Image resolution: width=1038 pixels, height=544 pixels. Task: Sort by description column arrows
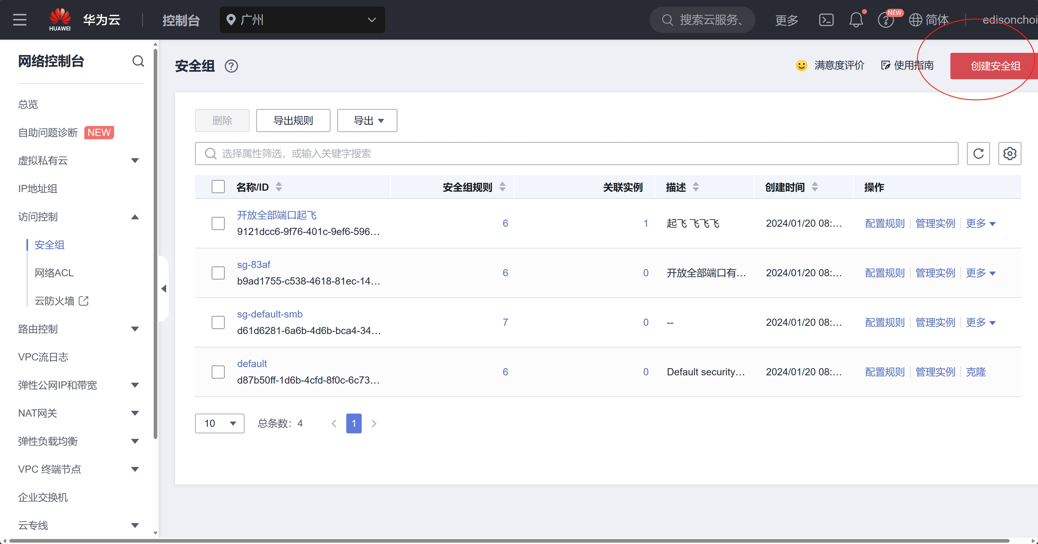pyautogui.click(x=696, y=187)
